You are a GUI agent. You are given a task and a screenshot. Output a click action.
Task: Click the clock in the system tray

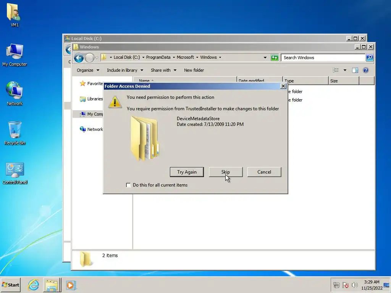[372, 285]
